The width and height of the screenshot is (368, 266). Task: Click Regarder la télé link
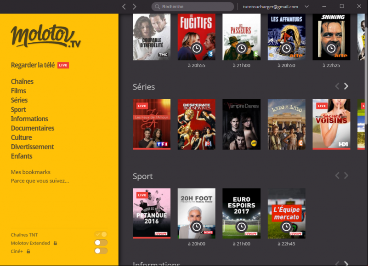point(33,65)
